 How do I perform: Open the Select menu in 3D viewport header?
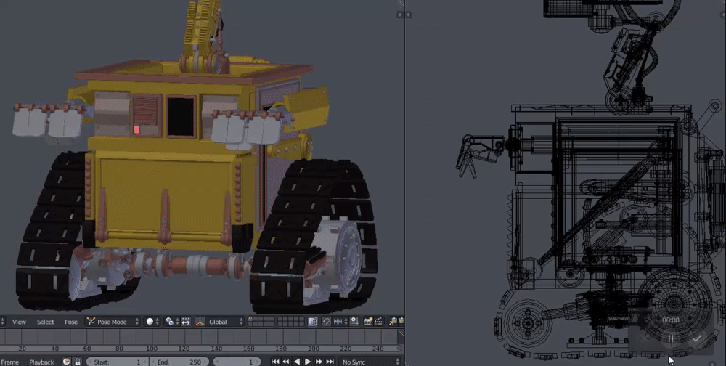pos(45,322)
